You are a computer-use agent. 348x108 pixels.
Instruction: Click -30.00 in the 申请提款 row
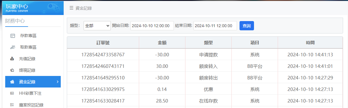[162, 54]
